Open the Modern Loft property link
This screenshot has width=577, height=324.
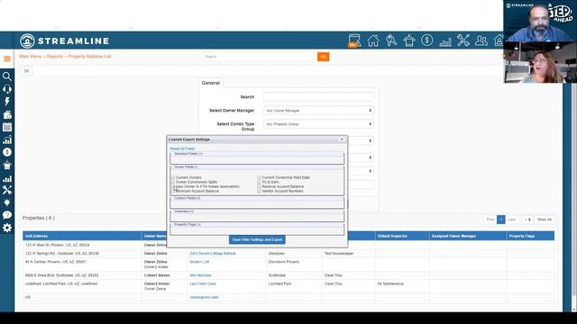(x=199, y=262)
